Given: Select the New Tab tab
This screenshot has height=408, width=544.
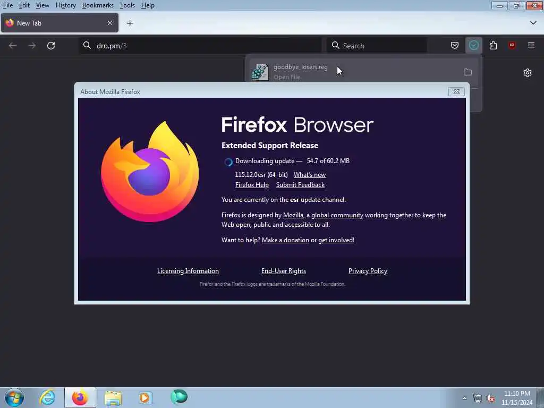Looking at the screenshot, I should [x=59, y=23].
